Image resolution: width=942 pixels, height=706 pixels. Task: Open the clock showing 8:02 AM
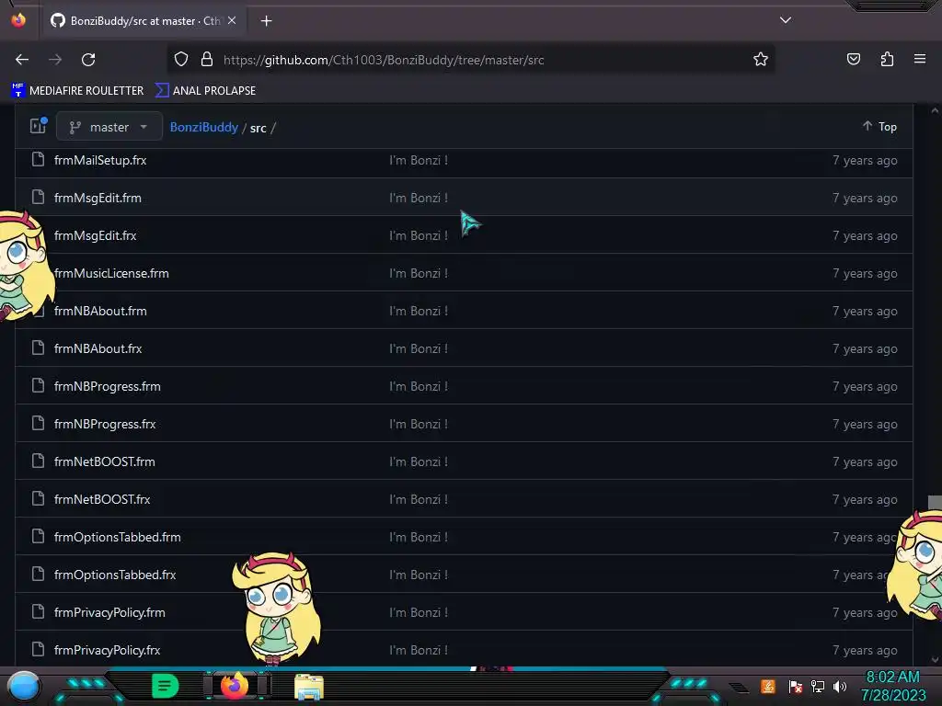(x=893, y=686)
